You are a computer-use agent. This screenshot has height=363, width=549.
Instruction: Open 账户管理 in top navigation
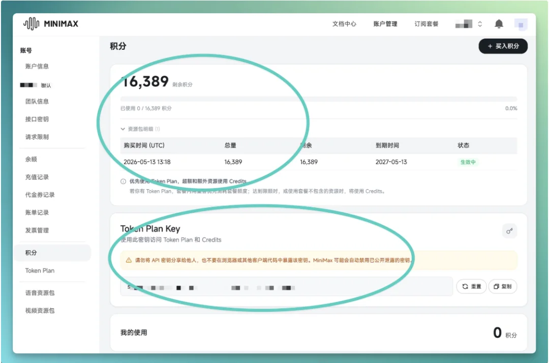385,24
